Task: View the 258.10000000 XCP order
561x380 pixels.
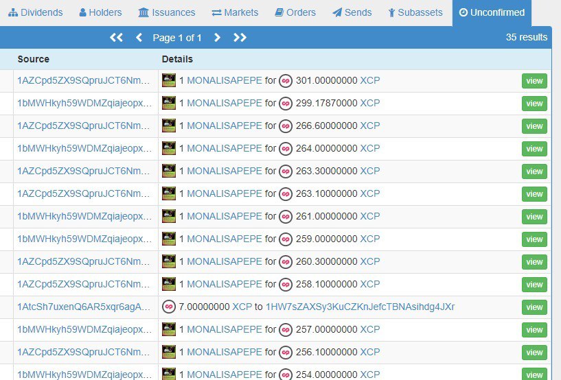Action: click(534, 285)
